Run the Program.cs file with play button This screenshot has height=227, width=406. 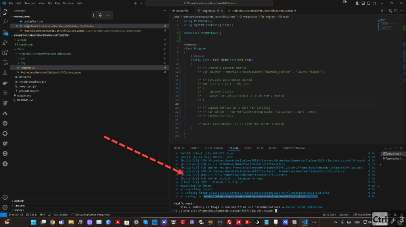coord(382,11)
